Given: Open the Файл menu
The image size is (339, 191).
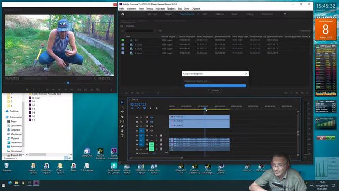Looking at the screenshot, I should pyautogui.click(x=122, y=8).
